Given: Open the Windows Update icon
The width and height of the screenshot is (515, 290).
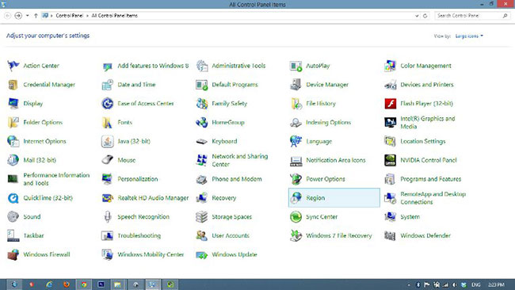Looking at the screenshot, I should (202, 255).
